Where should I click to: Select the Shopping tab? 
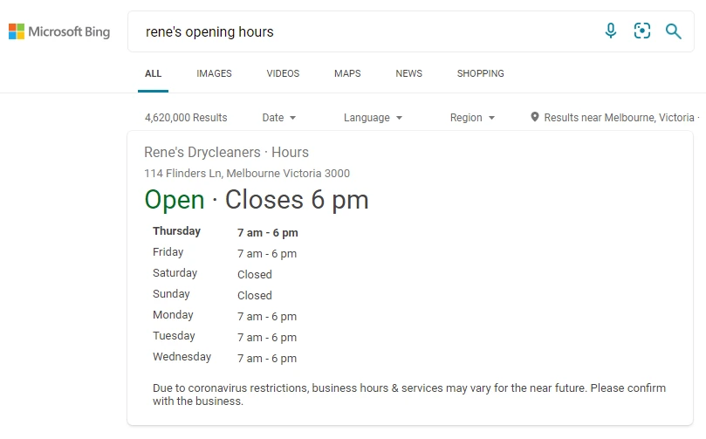click(x=481, y=73)
